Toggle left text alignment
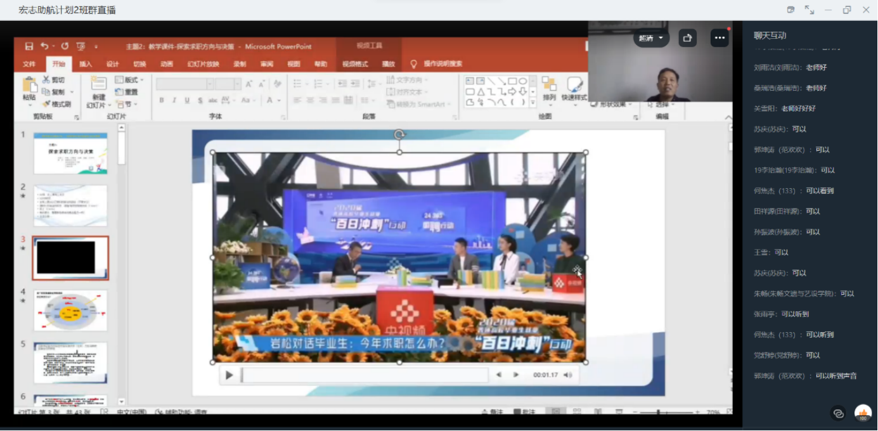 click(x=297, y=100)
